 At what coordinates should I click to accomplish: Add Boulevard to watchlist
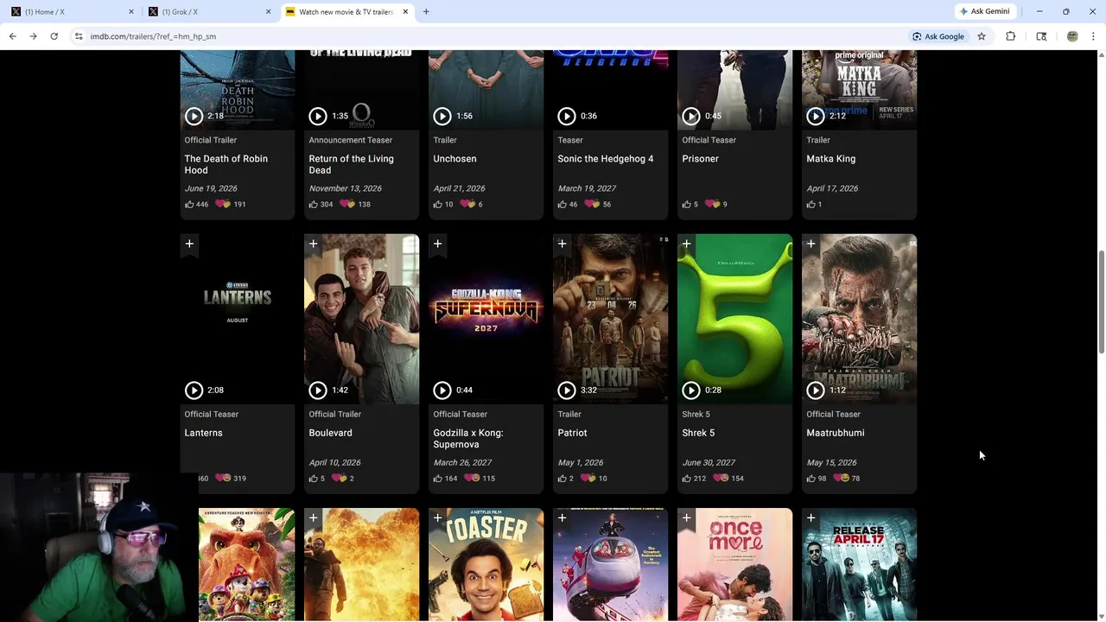point(314,244)
